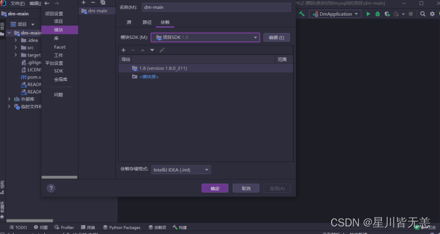Collapse dm-main root in project tree
This screenshot has height=234, width=440.
(x=9, y=33)
